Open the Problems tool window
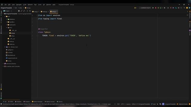Image resolution: width=191 pixels, height=107 pixels. tap(18, 102)
